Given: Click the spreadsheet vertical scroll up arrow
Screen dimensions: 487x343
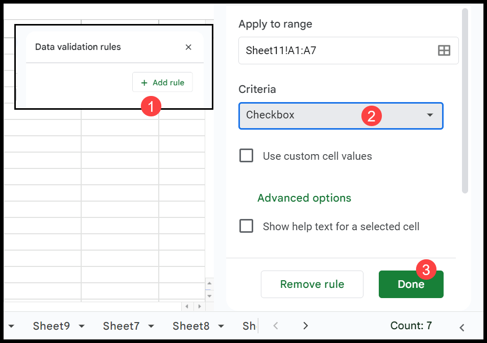Looking at the screenshot, I should pos(209,283).
